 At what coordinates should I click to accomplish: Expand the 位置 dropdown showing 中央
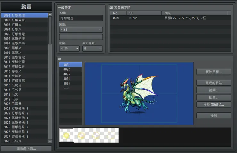pos(69,49)
